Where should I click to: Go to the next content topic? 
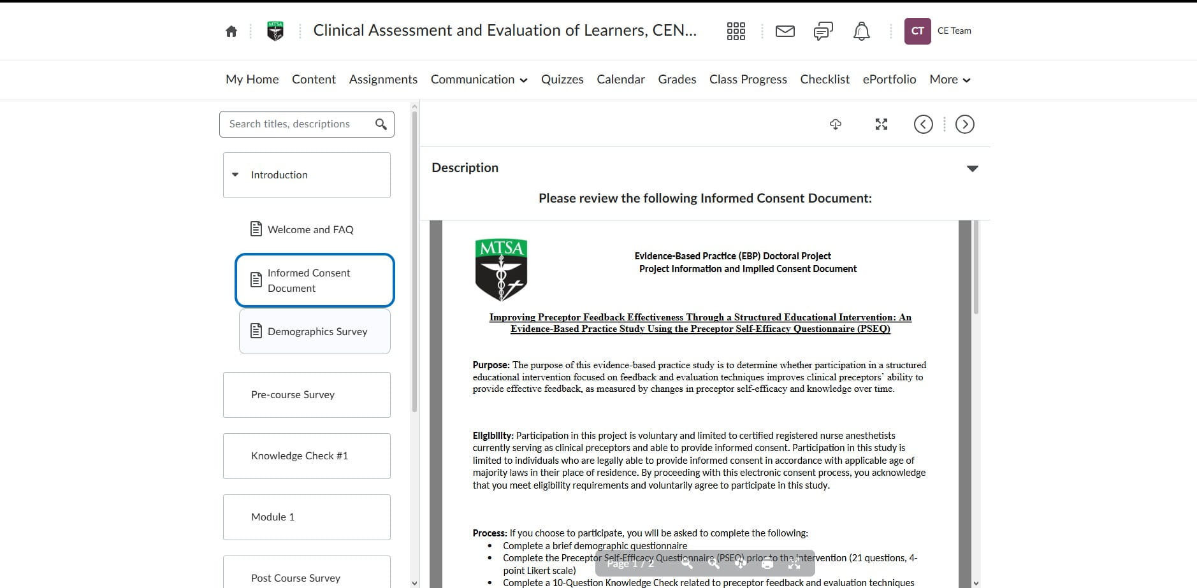(x=965, y=124)
